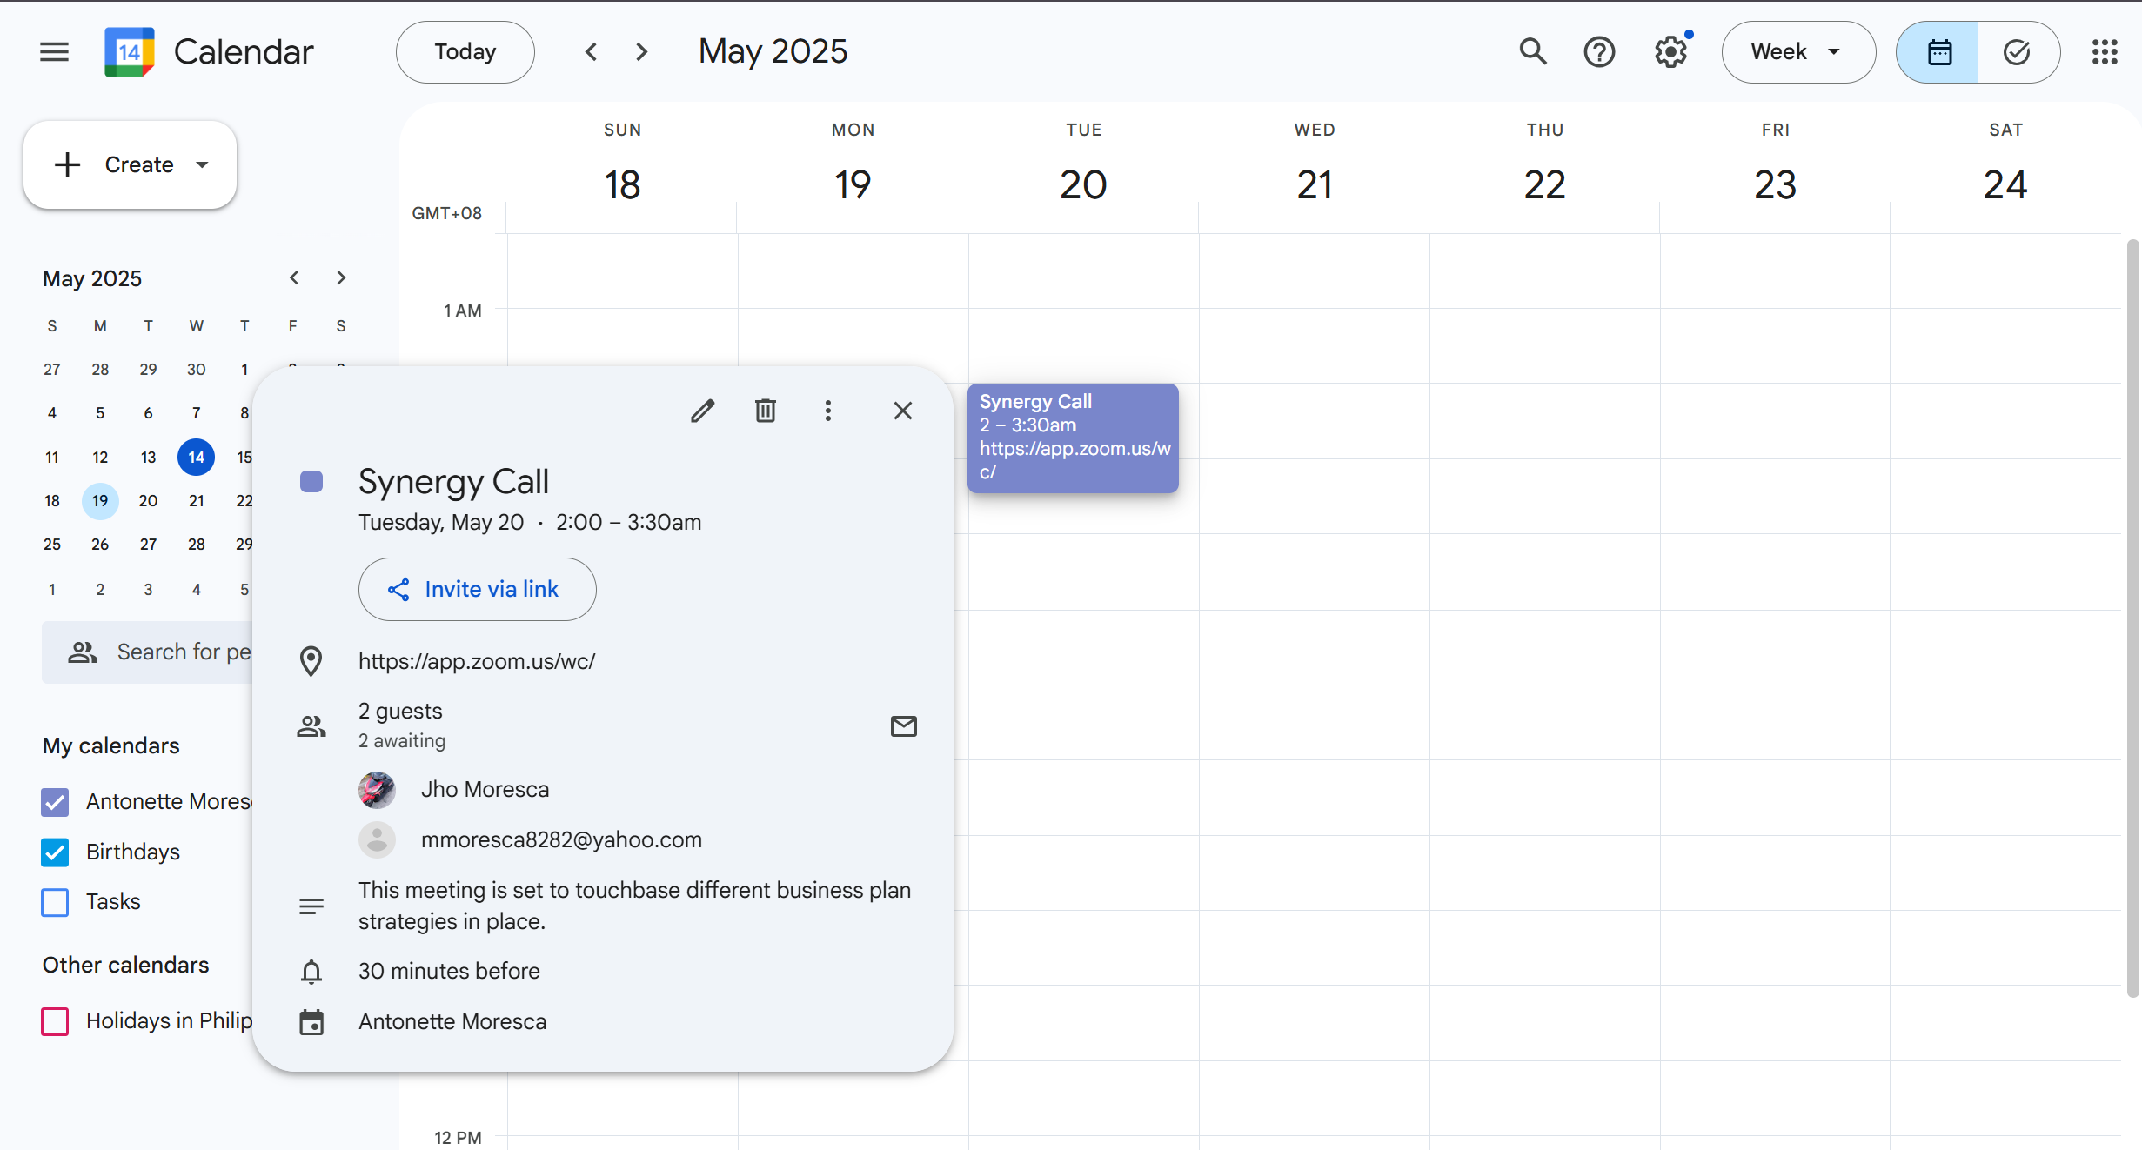Switch to the Calendar view tab
The height and width of the screenshot is (1150, 2142).
point(1938,52)
